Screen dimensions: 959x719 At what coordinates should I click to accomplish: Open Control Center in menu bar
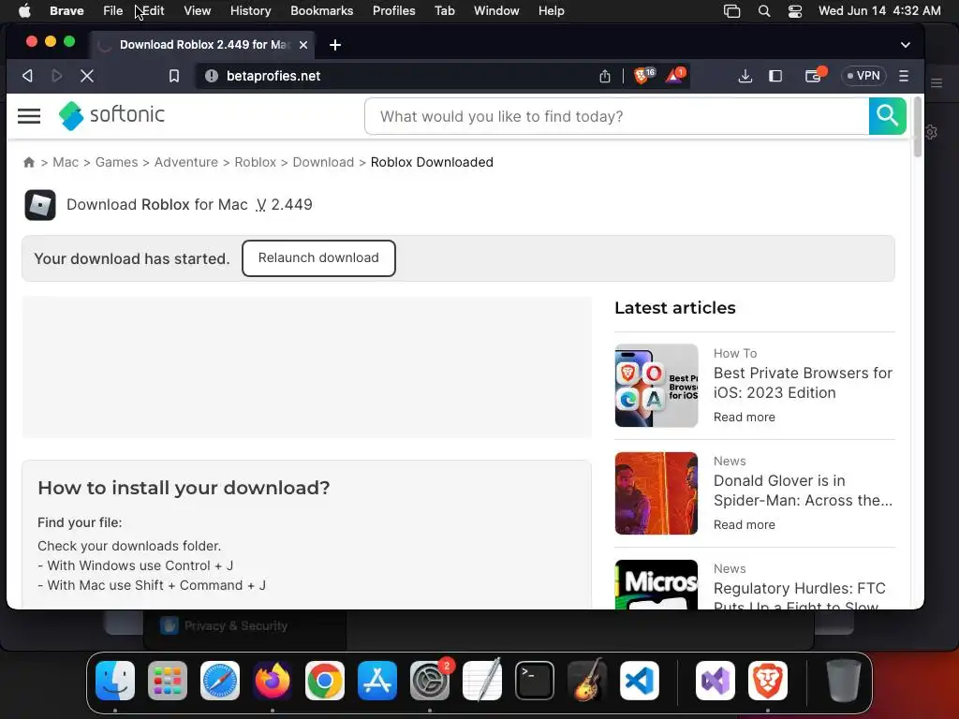coord(794,11)
